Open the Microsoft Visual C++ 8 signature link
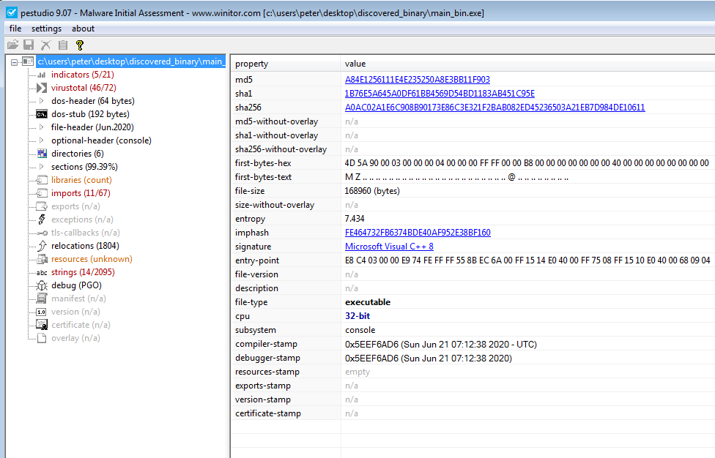This screenshot has height=458, width=715. click(x=389, y=247)
